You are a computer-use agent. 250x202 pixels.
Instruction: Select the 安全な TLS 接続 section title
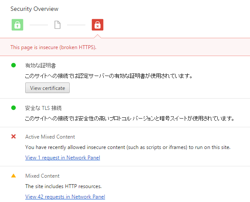pos(44,108)
